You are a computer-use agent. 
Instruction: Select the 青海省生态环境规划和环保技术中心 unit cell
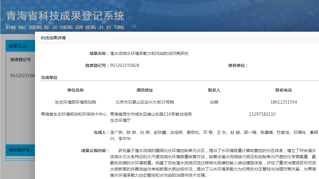[x=74, y=114]
